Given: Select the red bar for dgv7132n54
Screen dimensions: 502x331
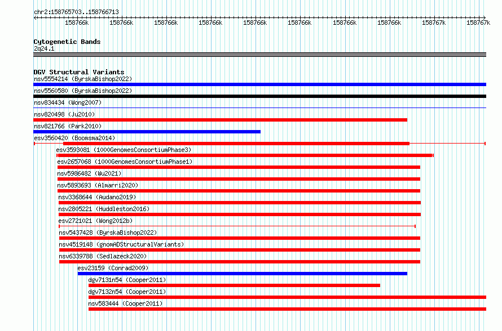Looking at the screenshot, I should tap(288, 297).
